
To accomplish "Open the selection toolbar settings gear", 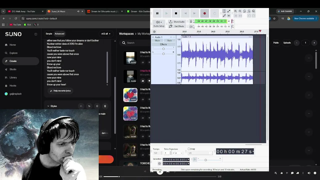I will coord(159,163).
